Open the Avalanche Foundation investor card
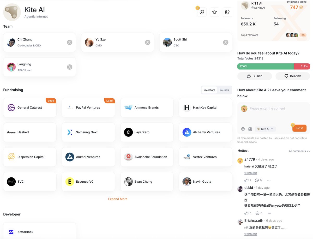This screenshot has height=239, width=313. tap(147, 157)
